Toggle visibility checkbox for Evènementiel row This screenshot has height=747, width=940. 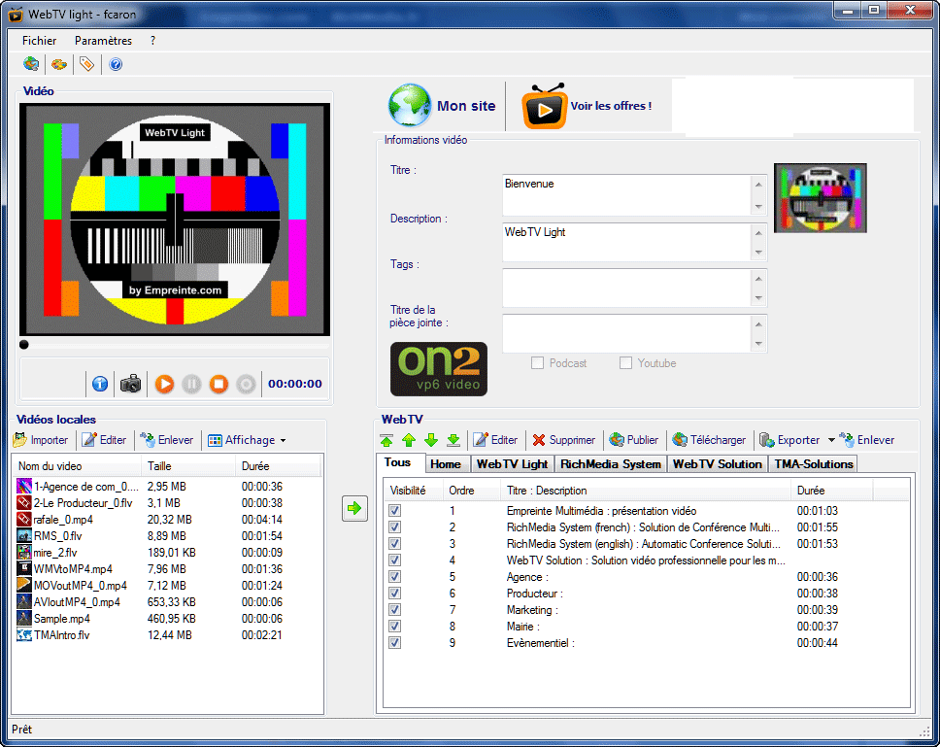tap(395, 643)
